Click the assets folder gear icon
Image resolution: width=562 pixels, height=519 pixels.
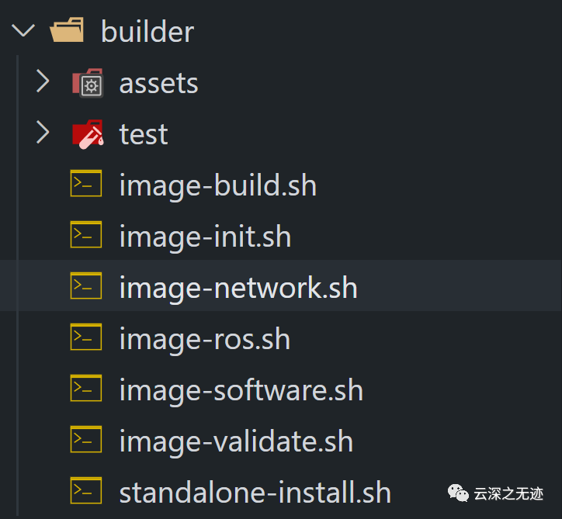click(87, 83)
